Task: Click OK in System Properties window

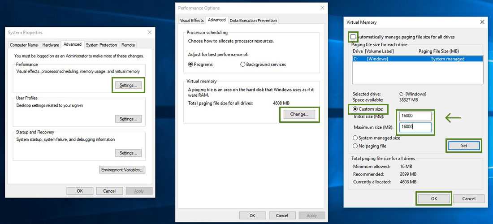Action: (80, 191)
